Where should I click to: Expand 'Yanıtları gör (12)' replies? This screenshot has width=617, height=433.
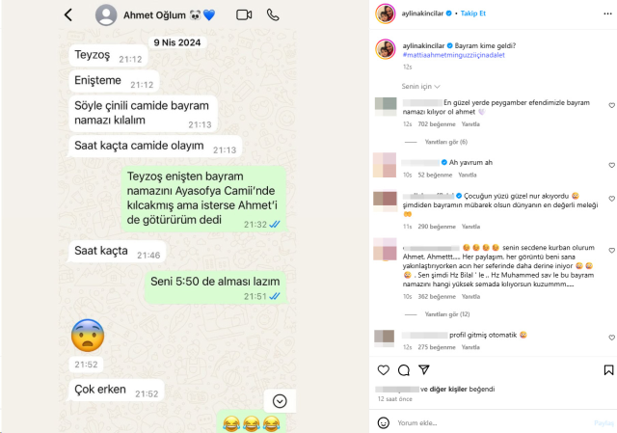coord(447,314)
